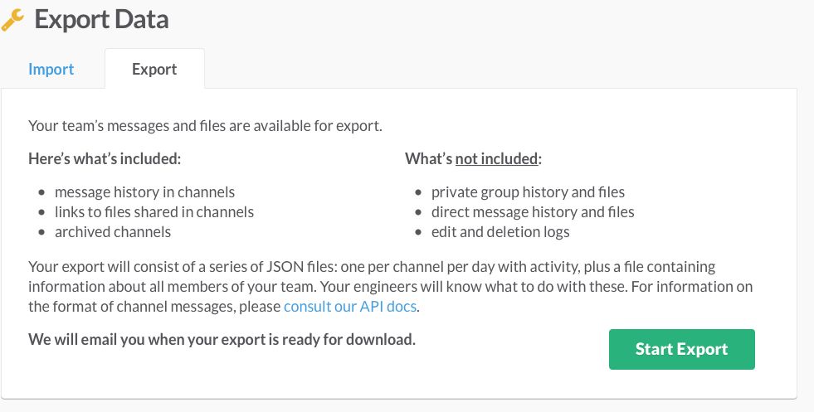This screenshot has width=814, height=412.
Task: Select the Export tab
Action: [154, 70]
